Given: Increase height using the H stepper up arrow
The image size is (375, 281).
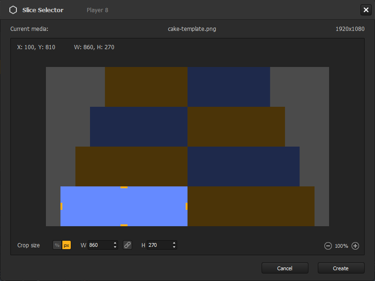Looking at the screenshot, I should [x=173, y=243].
